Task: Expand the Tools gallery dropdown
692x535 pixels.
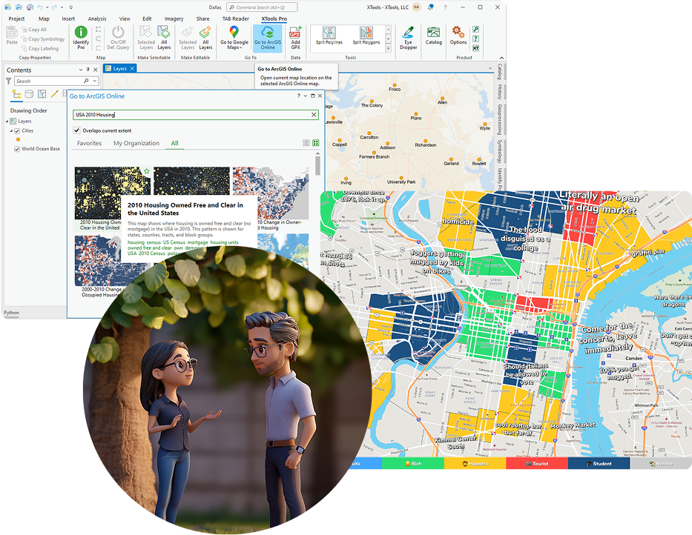Action: (x=388, y=48)
